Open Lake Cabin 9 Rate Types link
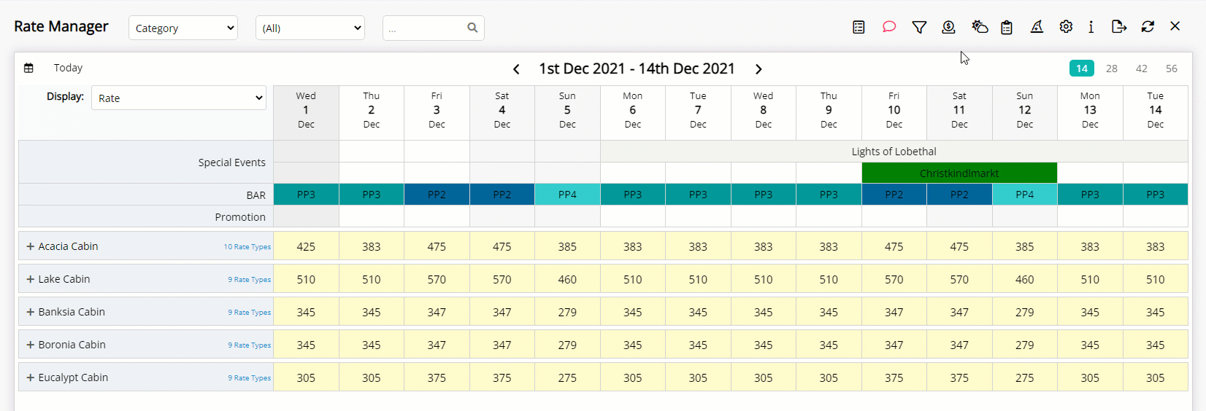This screenshot has width=1206, height=411. [250, 280]
